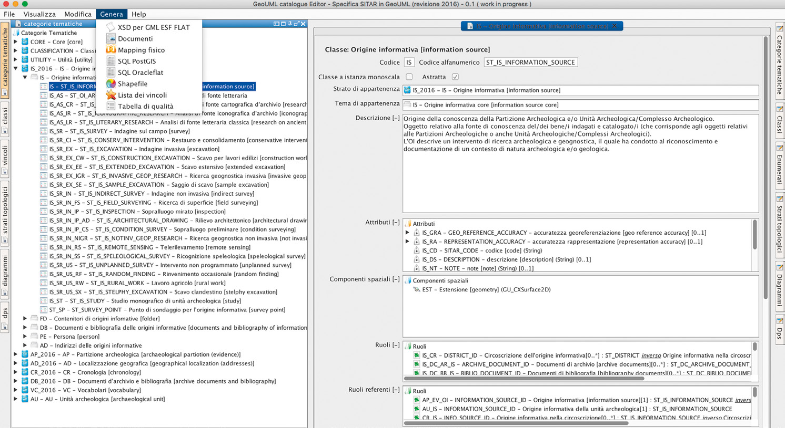785x428 pixels.
Task: Click the IS_CR DISTRICT_ID role icon
Action: pos(416,355)
